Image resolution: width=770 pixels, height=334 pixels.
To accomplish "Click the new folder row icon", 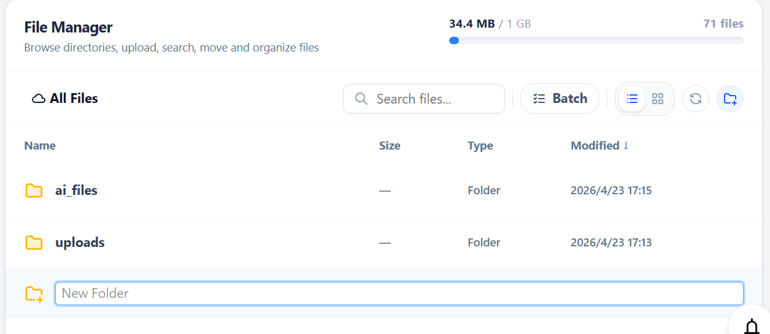I will tap(34, 294).
